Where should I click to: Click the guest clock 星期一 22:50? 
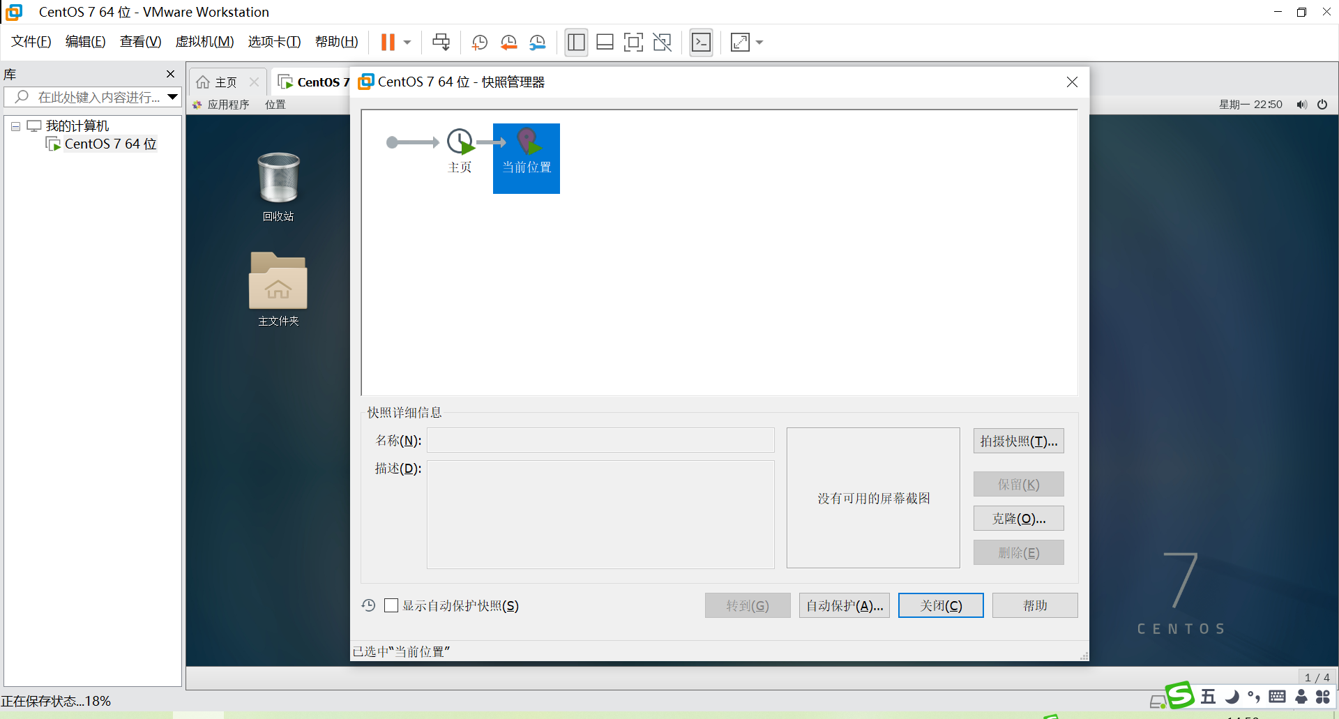(x=1250, y=105)
